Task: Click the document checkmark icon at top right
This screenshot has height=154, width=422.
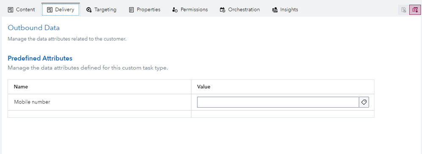Action: pos(403,10)
